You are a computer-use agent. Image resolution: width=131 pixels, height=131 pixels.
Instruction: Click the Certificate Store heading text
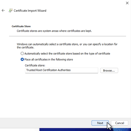pos(21,26)
